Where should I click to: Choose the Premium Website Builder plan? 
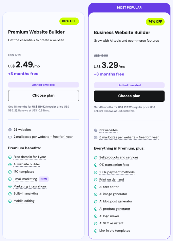point(43,96)
